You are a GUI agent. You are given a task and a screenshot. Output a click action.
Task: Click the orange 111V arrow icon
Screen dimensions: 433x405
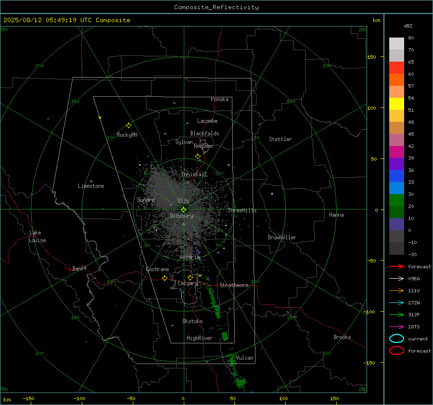[x=396, y=290]
